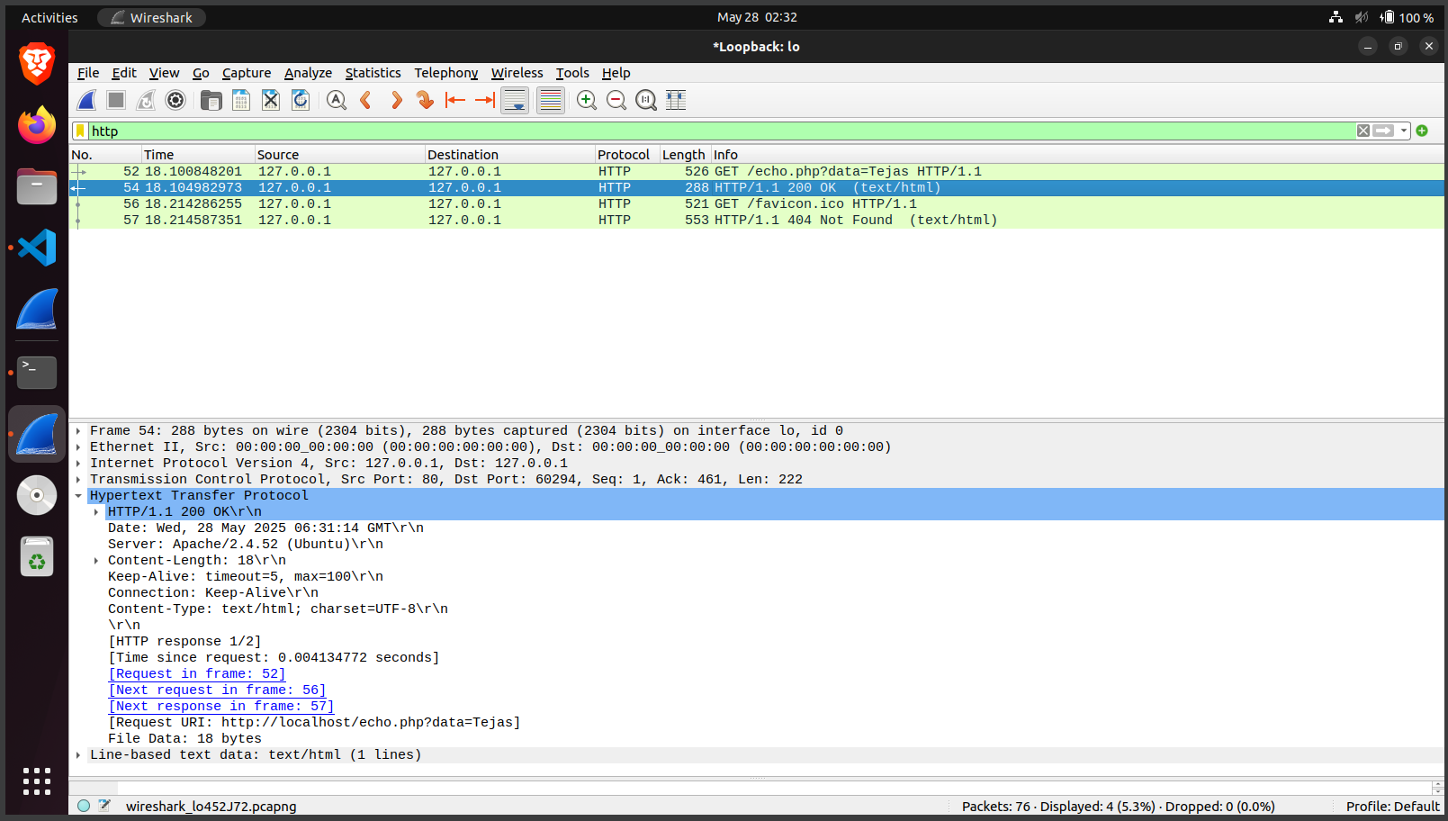Expand the Ethernet II details
The image size is (1448, 821).
(x=78, y=447)
